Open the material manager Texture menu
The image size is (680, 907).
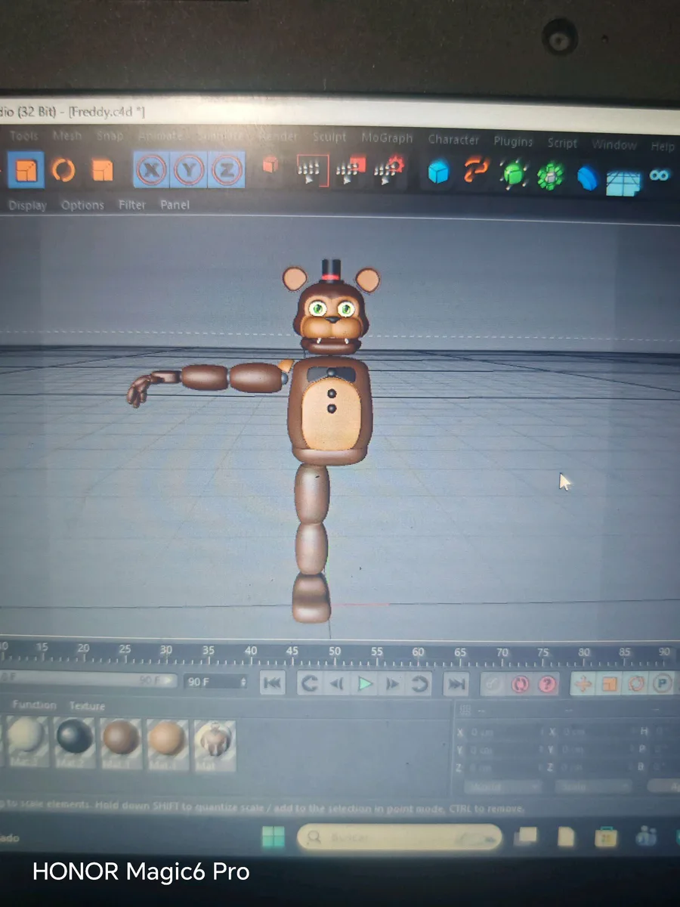(x=87, y=706)
